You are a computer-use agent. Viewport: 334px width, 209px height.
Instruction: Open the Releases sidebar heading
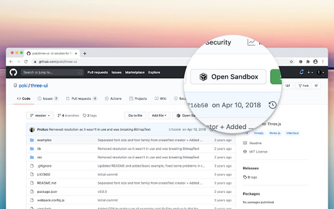(x=251, y=168)
